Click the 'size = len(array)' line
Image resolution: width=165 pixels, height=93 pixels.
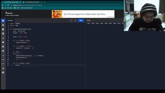(19, 31)
